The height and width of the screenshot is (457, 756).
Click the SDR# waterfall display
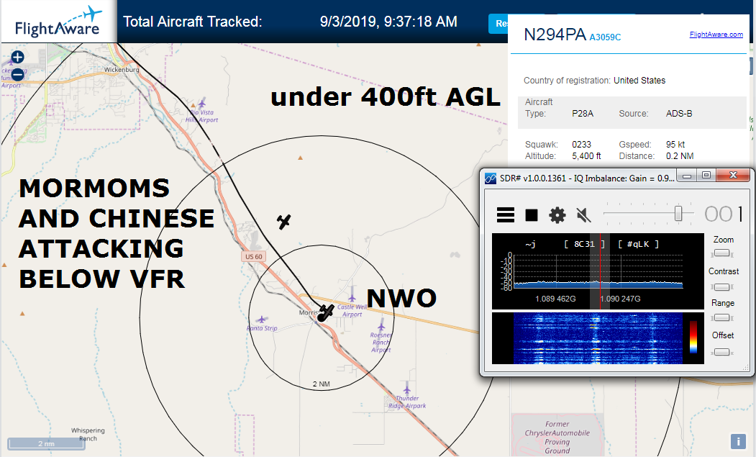point(598,338)
